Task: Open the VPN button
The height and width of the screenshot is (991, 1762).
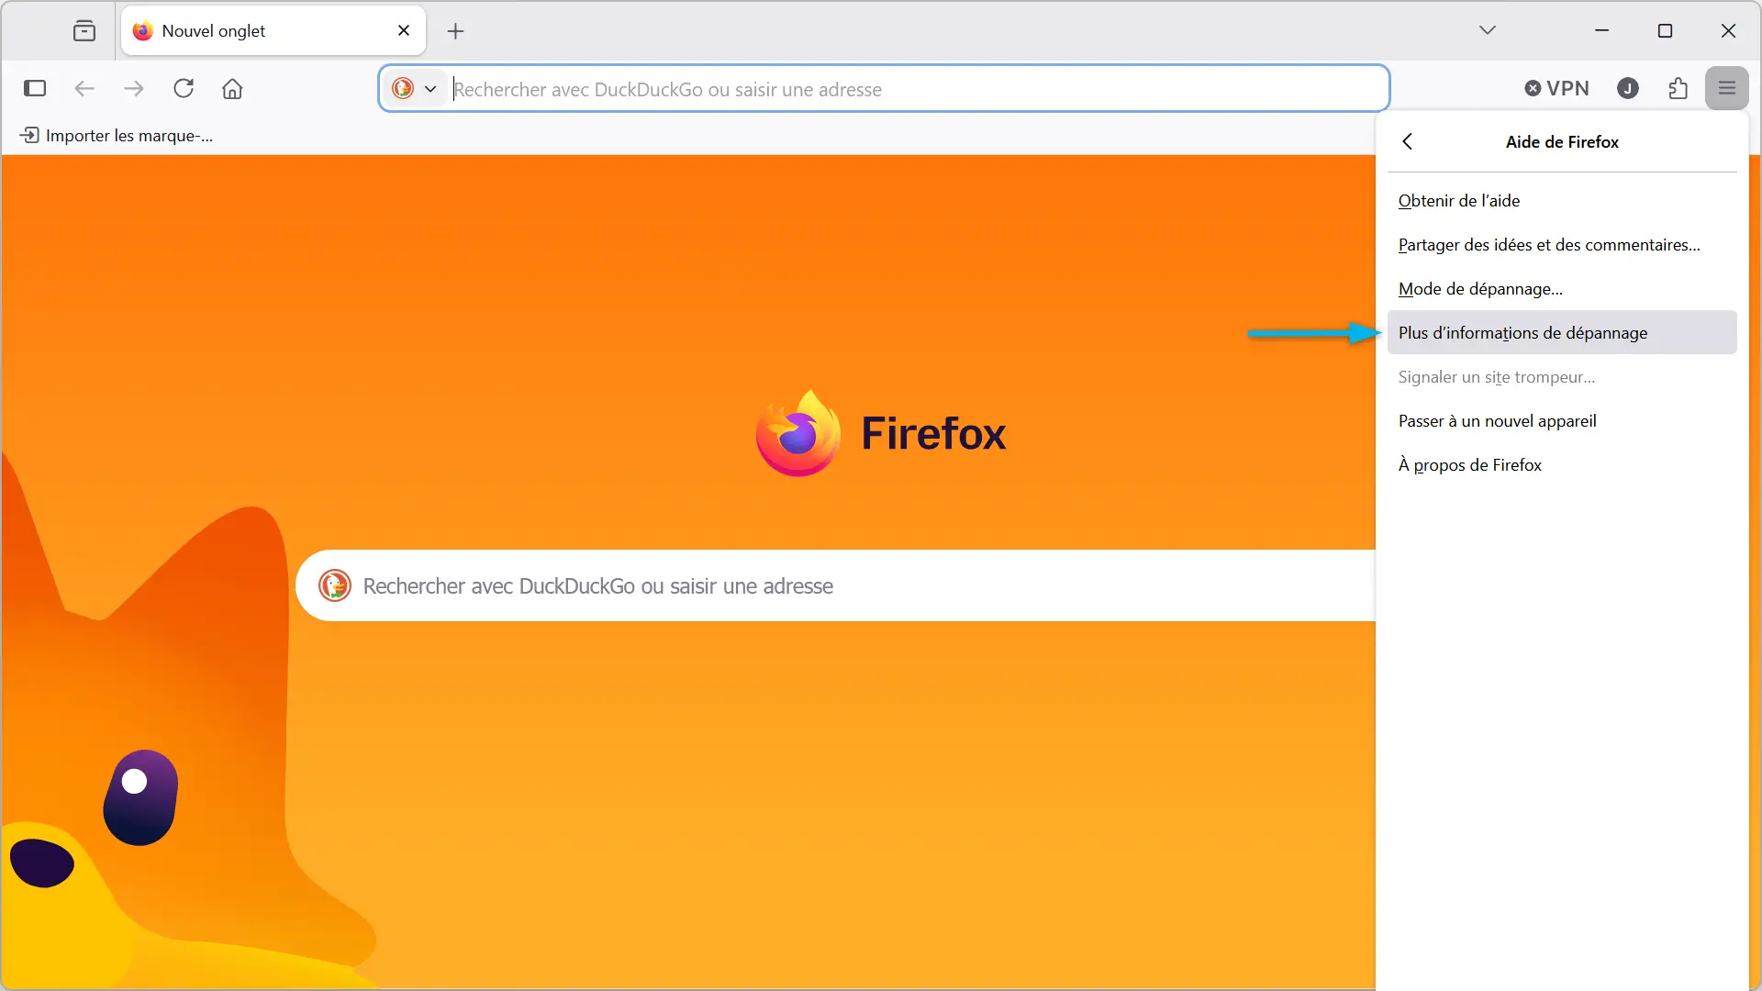Action: click(x=1556, y=89)
